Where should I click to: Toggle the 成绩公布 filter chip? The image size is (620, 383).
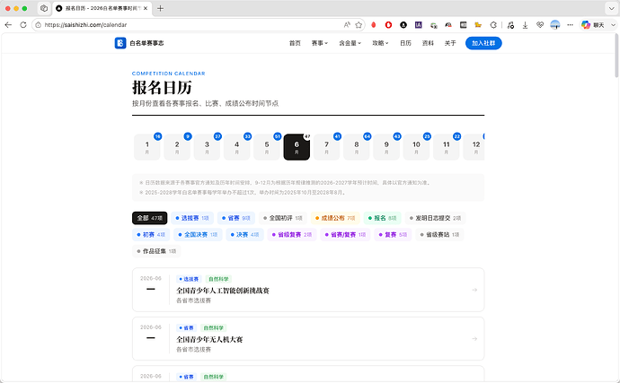pyautogui.click(x=335, y=218)
